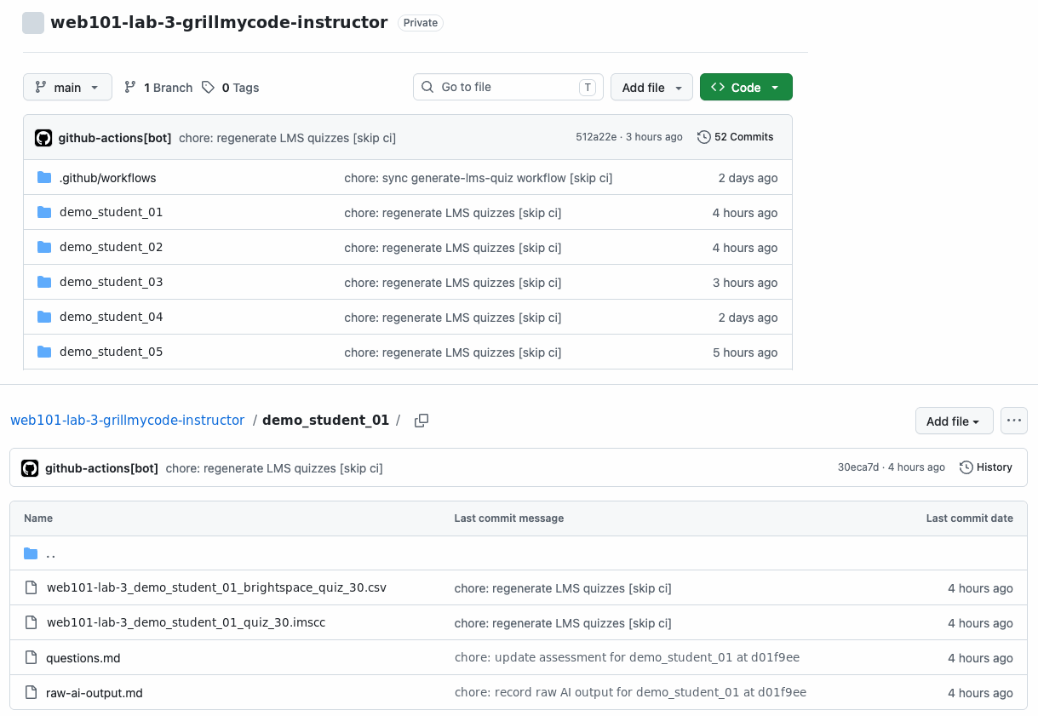Copy path using the copy icon after demo_student_01
This screenshot has height=716, width=1038.
point(421,421)
